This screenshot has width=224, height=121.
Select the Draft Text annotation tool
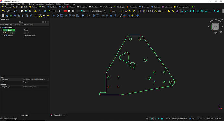(x=36, y=16)
